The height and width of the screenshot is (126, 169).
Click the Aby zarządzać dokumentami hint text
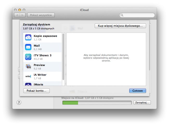(106, 58)
